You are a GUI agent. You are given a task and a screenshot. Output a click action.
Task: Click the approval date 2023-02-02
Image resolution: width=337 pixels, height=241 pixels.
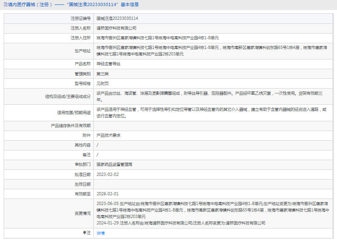point(107,175)
